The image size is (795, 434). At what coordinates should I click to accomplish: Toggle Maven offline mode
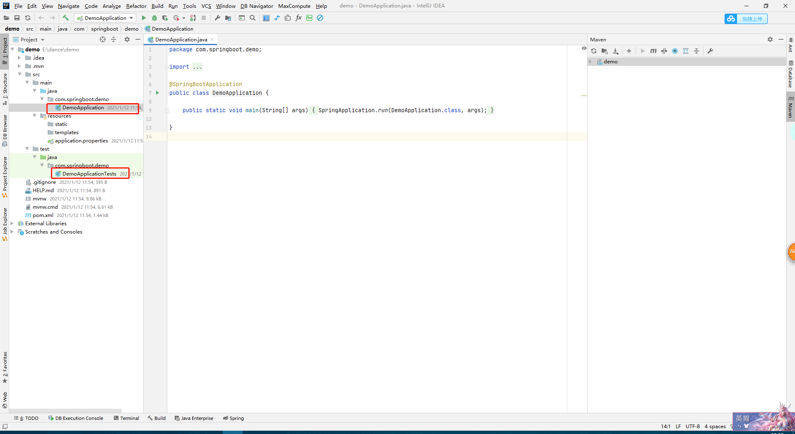click(664, 51)
